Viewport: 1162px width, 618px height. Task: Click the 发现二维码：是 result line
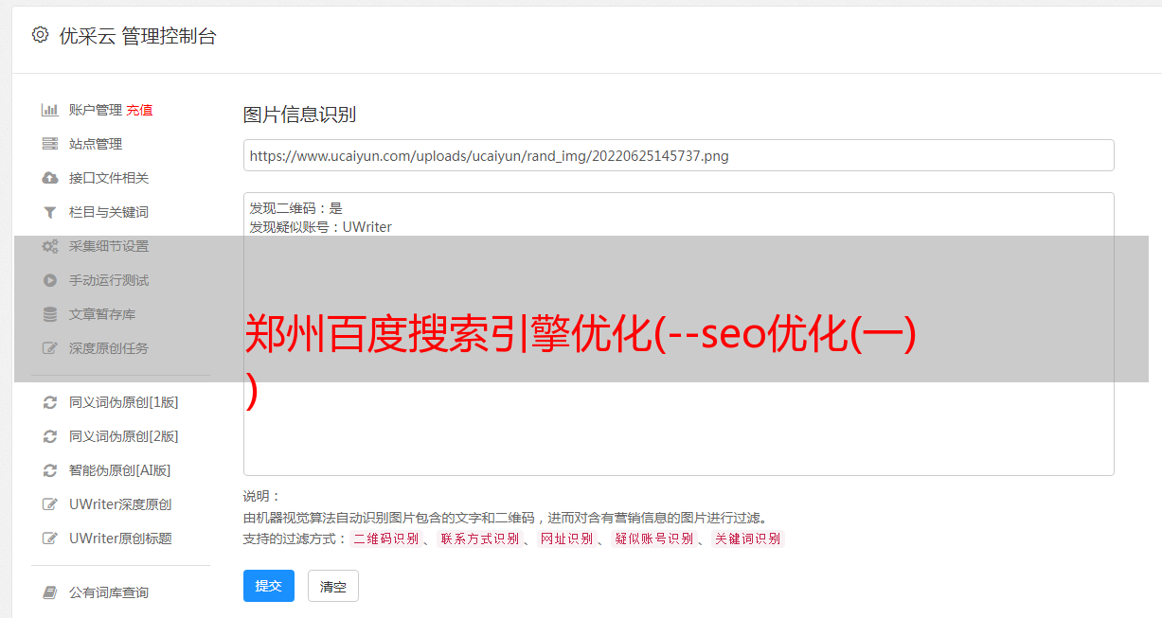pos(295,208)
